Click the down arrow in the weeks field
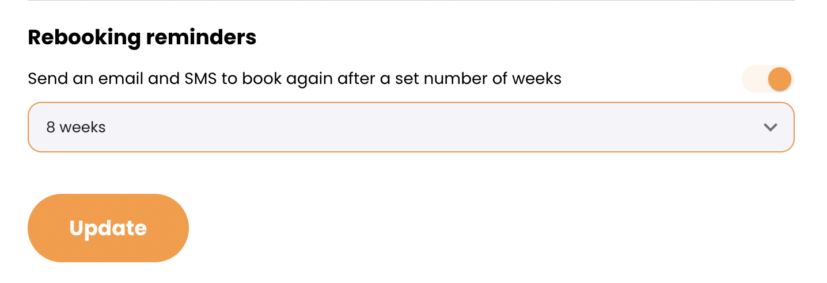Viewport: 827px width, 283px height. [x=770, y=127]
